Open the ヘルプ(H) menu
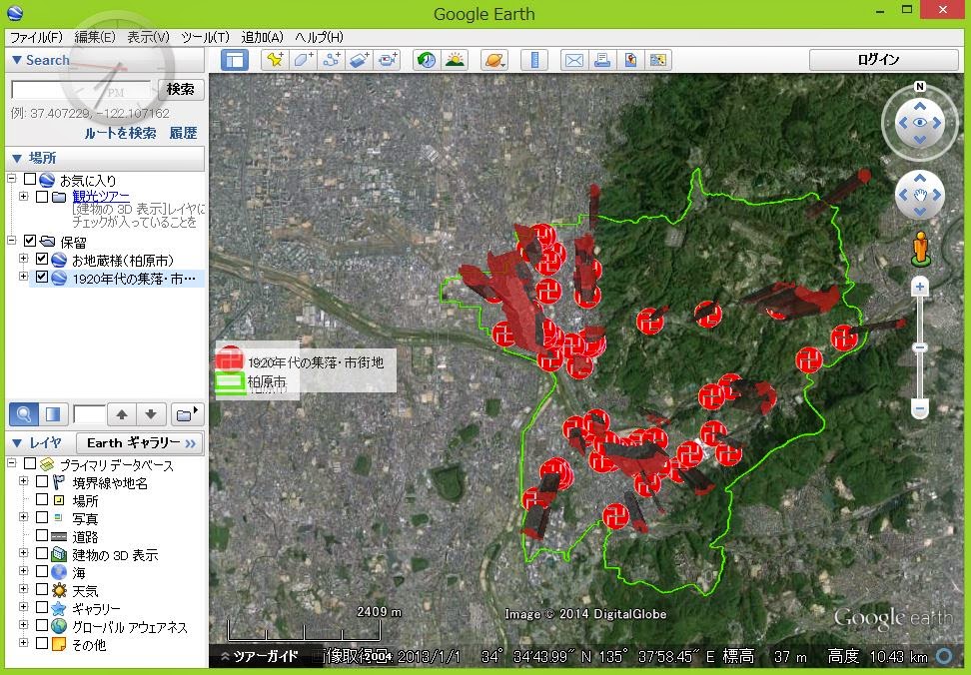This screenshot has width=971, height=675. coord(319,37)
